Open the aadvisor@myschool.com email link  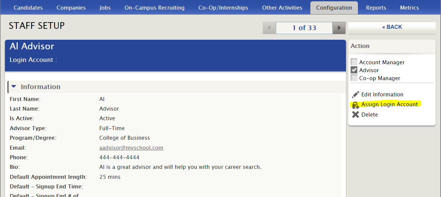[x=131, y=148]
